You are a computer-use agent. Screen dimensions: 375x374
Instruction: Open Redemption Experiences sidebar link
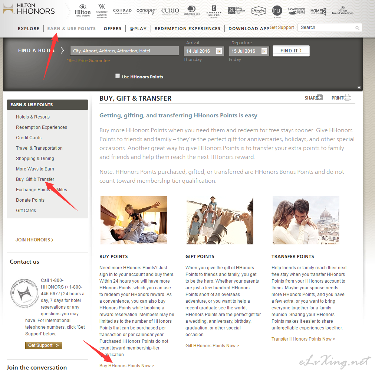(x=42, y=127)
